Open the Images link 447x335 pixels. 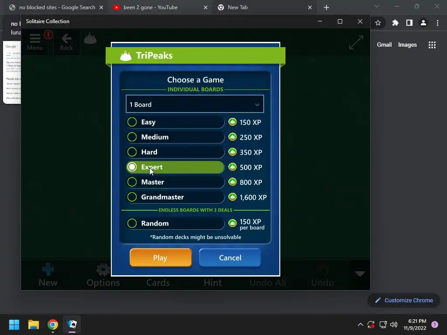[x=407, y=45]
